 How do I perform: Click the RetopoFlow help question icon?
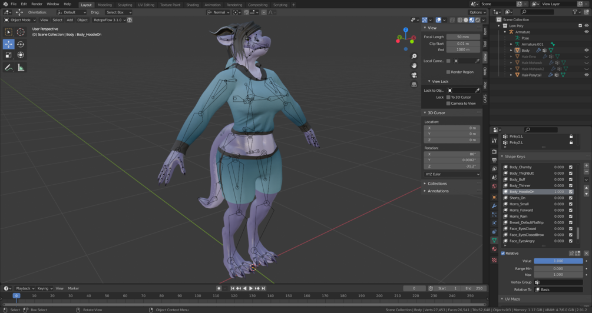(130, 20)
